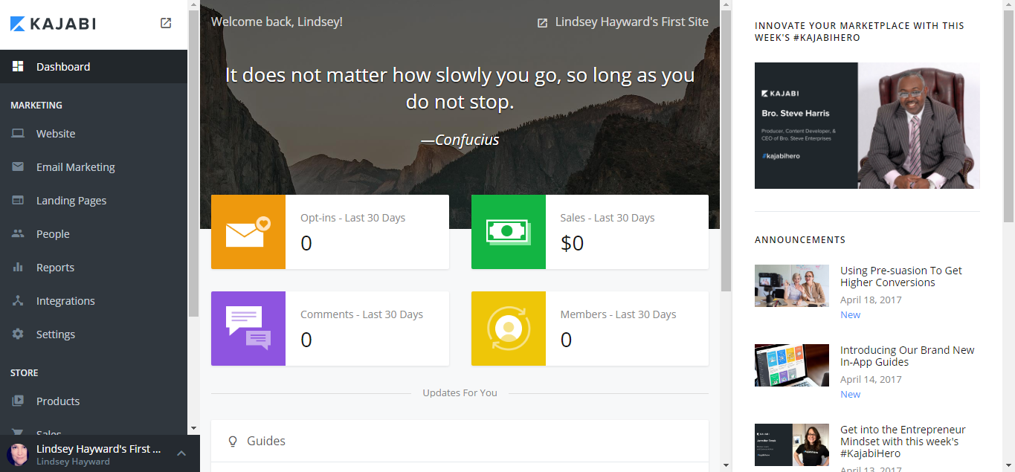Click the STORE section label
1015x472 pixels.
(x=25, y=373)
